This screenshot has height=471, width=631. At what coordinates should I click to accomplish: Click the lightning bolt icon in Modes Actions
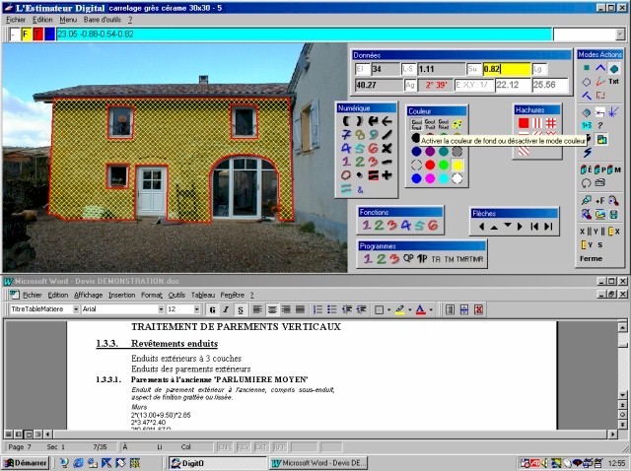(588, 153)
